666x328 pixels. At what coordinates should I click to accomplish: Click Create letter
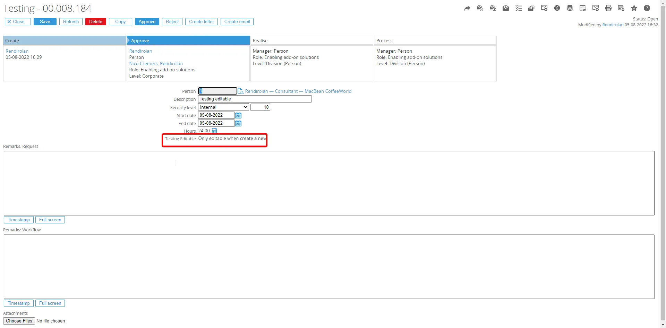202,22
